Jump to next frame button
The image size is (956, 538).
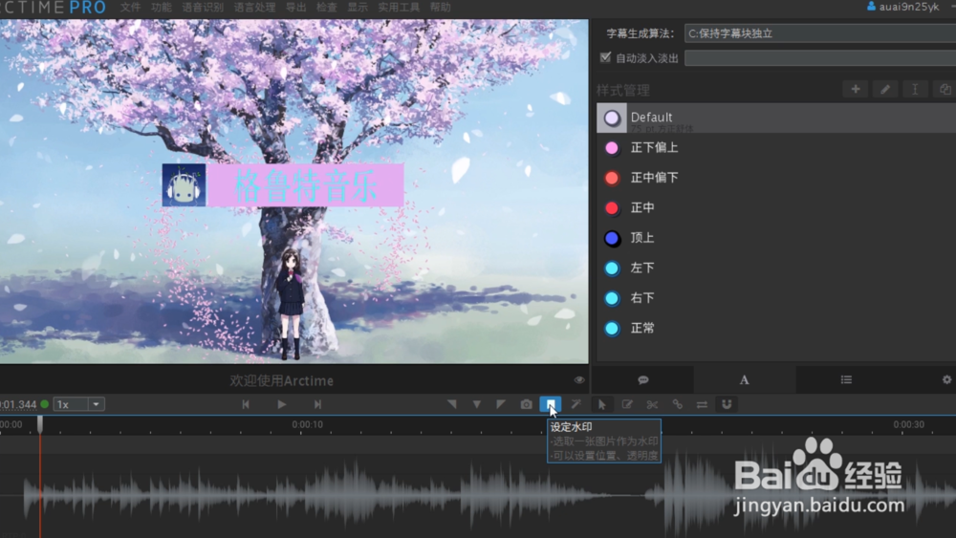(x=317, y=404)
